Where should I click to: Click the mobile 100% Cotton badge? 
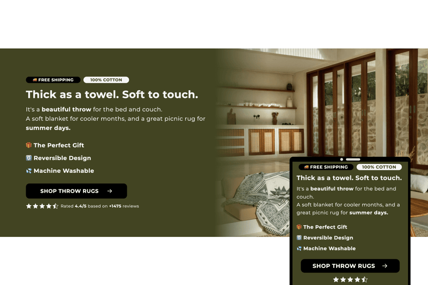[x=379, y=167]
